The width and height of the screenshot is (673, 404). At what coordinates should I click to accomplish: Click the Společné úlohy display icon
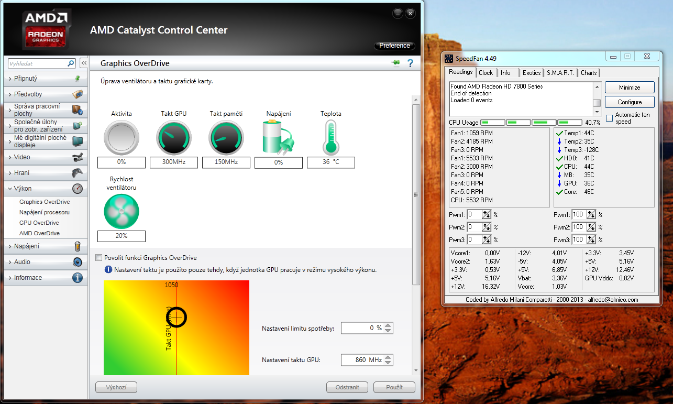tap(78, 126)
